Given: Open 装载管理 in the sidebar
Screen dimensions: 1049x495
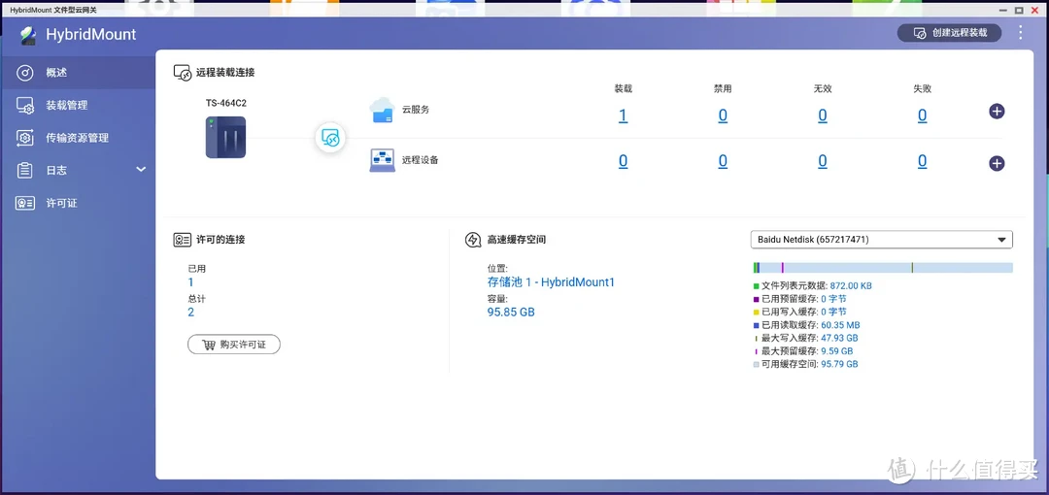Looking at the screenshot, I should (x=66, y=105).
